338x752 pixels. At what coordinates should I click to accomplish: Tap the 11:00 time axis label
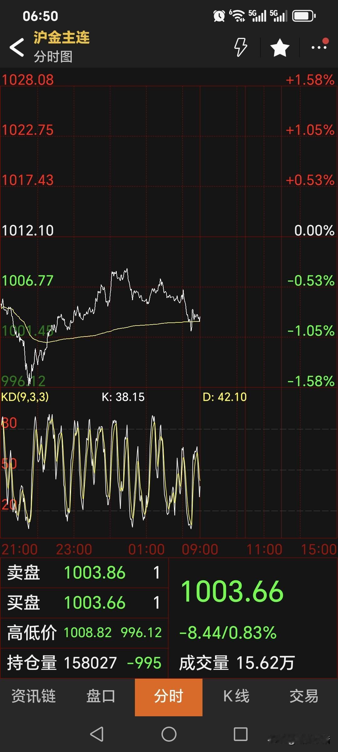[264, 549]
